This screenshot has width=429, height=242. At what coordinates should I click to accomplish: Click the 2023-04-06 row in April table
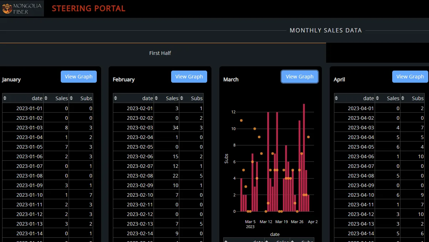(379, 156)
